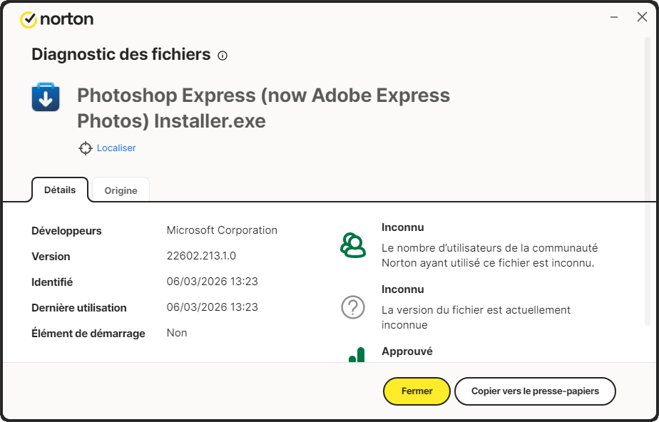
Task: Click the vertical scrollbar
Action: pos(648,180)
